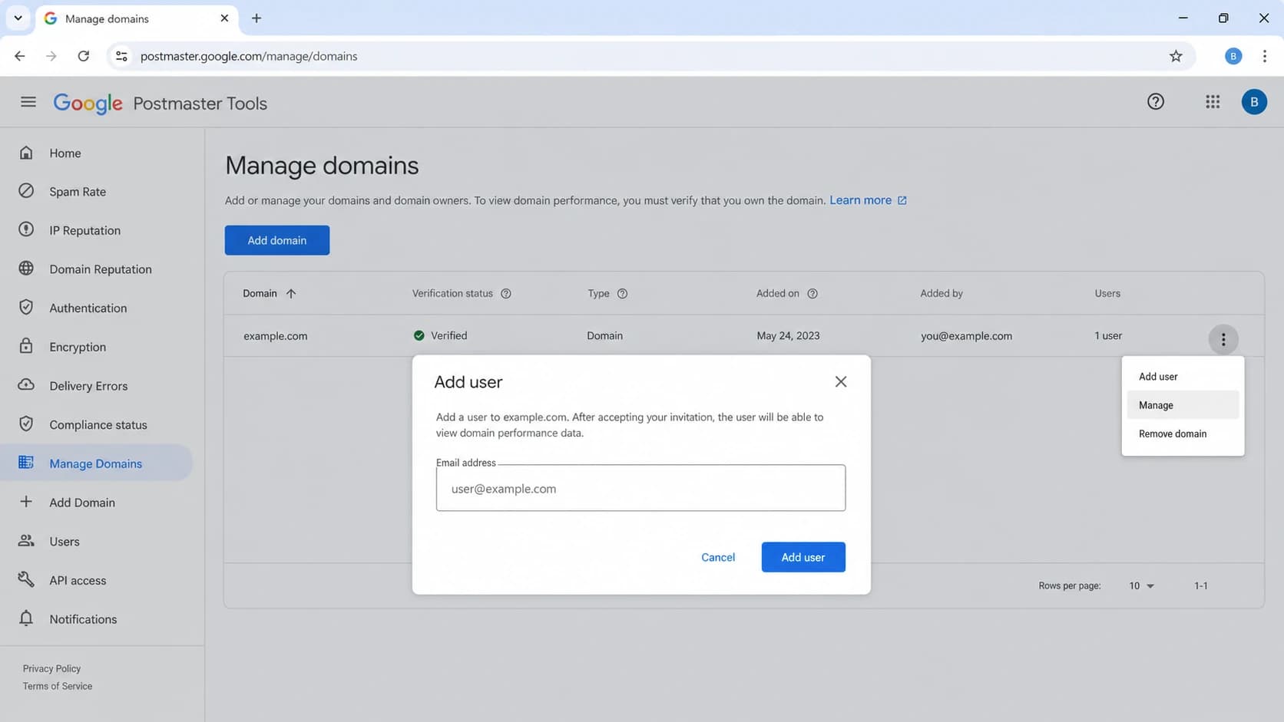This screenshot has width=1284, height=722.
Task: Open the hamburger main menu
Action: pos(28,102)
